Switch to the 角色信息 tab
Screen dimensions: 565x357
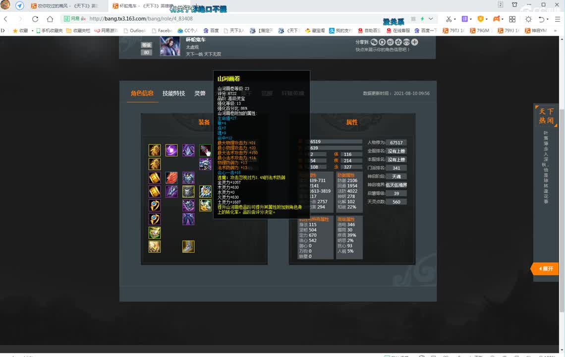point(142,93)
